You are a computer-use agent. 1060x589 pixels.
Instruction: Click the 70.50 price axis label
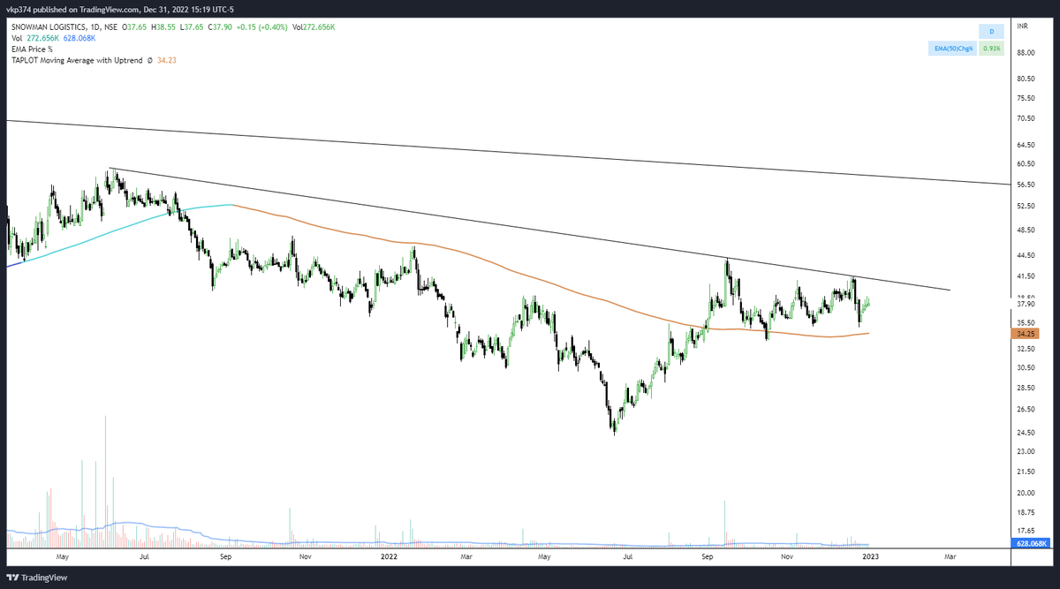pos(1026,118)
